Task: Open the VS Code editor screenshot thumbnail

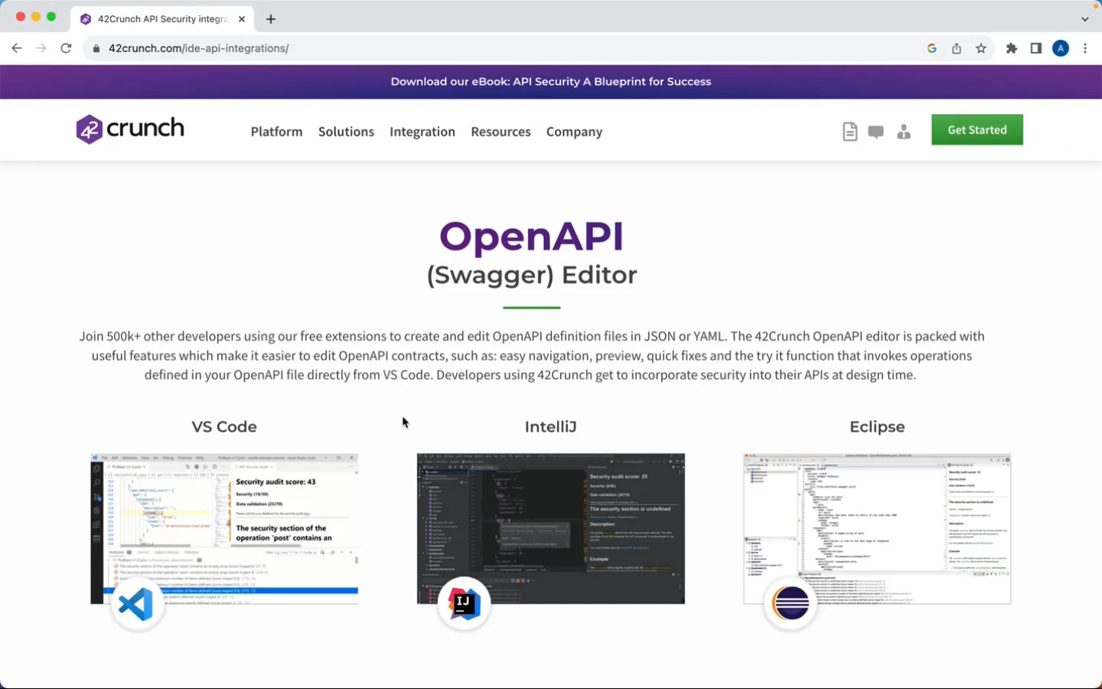Action: 224,529
